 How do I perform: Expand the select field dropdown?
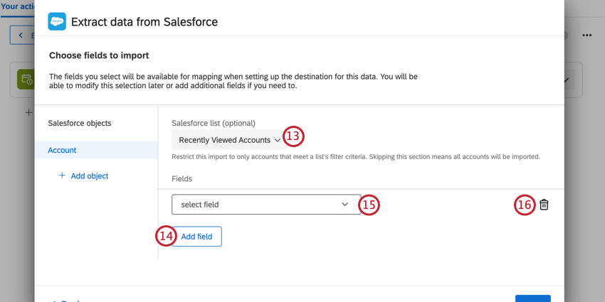[x=266, y=205]
